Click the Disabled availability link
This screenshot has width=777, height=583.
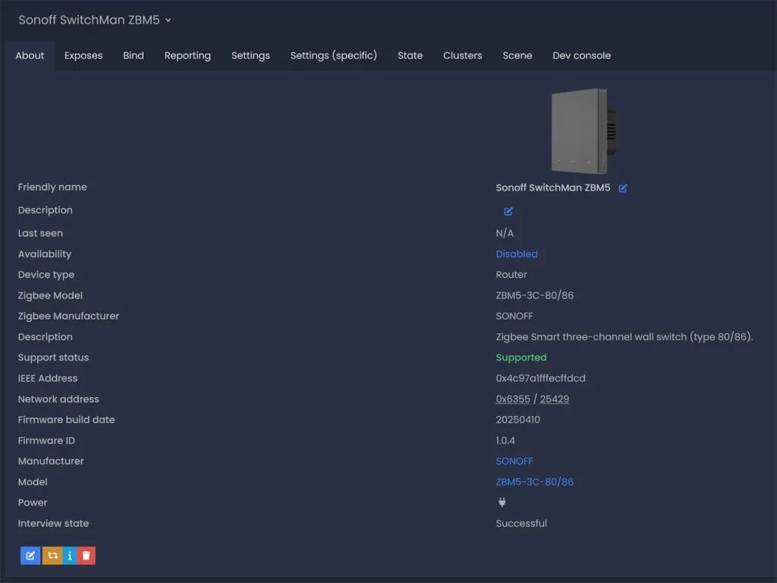click(x=517, y=254)
